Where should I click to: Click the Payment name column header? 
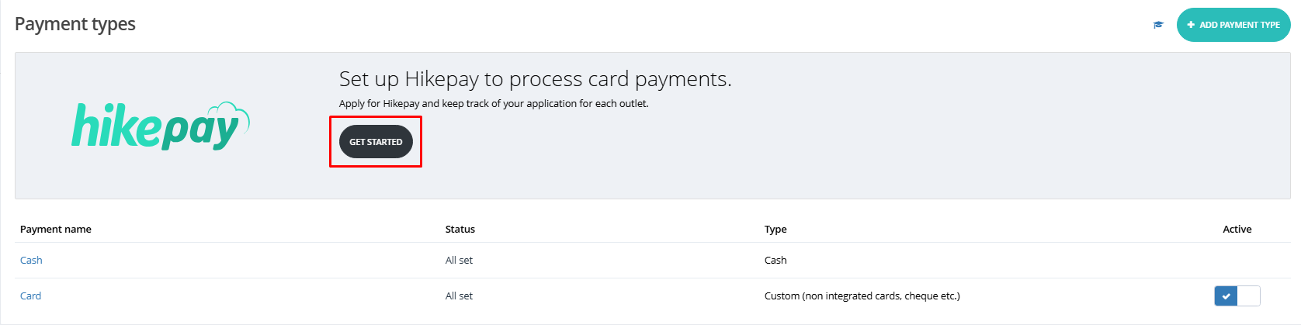56,230
